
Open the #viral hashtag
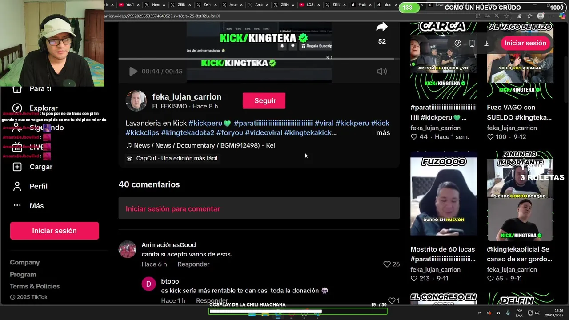click(x=324, y=123)
